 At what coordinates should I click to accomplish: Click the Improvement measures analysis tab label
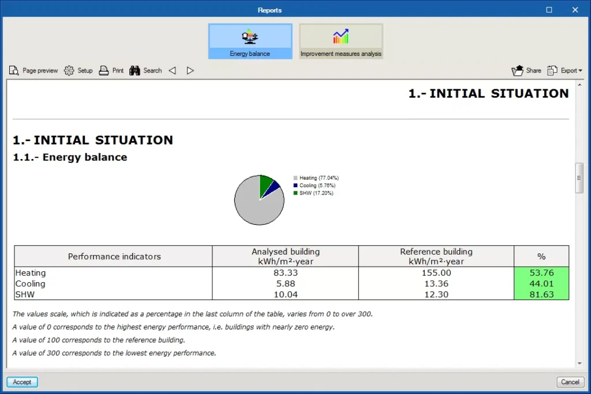341,54
